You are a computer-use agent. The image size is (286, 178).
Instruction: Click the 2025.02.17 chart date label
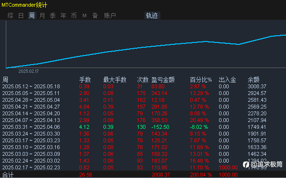tap(28, 71)
